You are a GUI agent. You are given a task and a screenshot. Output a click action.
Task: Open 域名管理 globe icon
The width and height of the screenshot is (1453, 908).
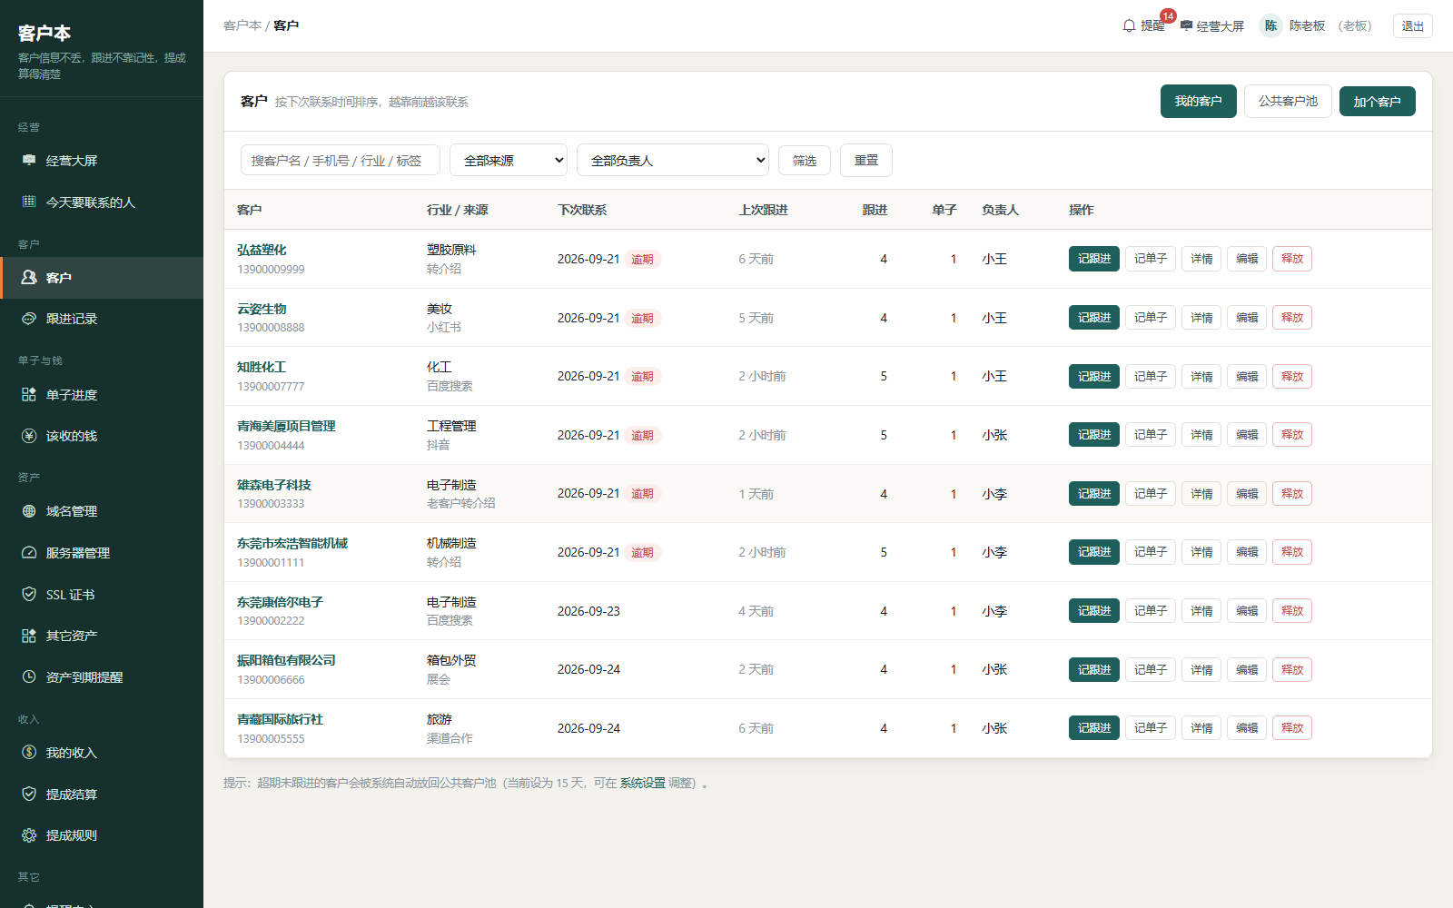(x=29, y=511)
